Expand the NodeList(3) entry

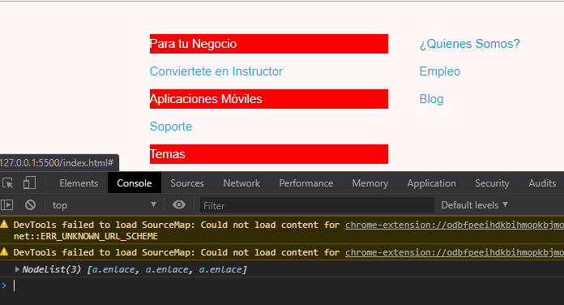[17, 269]
